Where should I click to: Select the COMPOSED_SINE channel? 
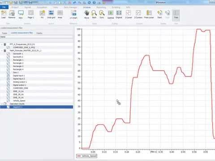point(21,88)
